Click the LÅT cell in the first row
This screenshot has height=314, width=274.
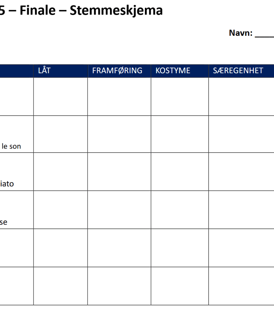(x=60, y=97)
